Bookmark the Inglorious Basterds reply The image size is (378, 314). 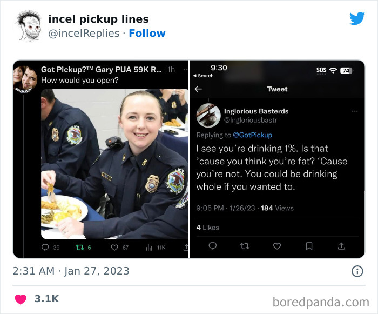click(309, 246)
